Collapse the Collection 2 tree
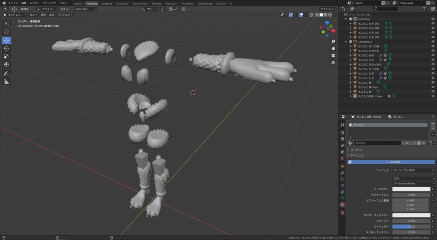 click(x=346, y=42)
